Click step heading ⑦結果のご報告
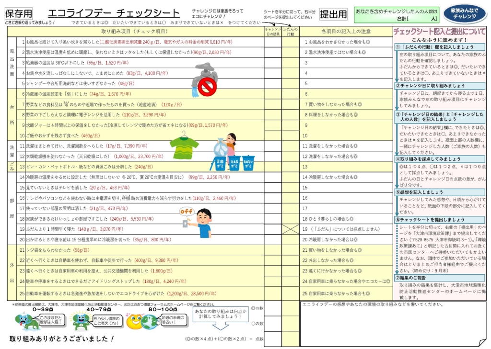 point(440,278)
